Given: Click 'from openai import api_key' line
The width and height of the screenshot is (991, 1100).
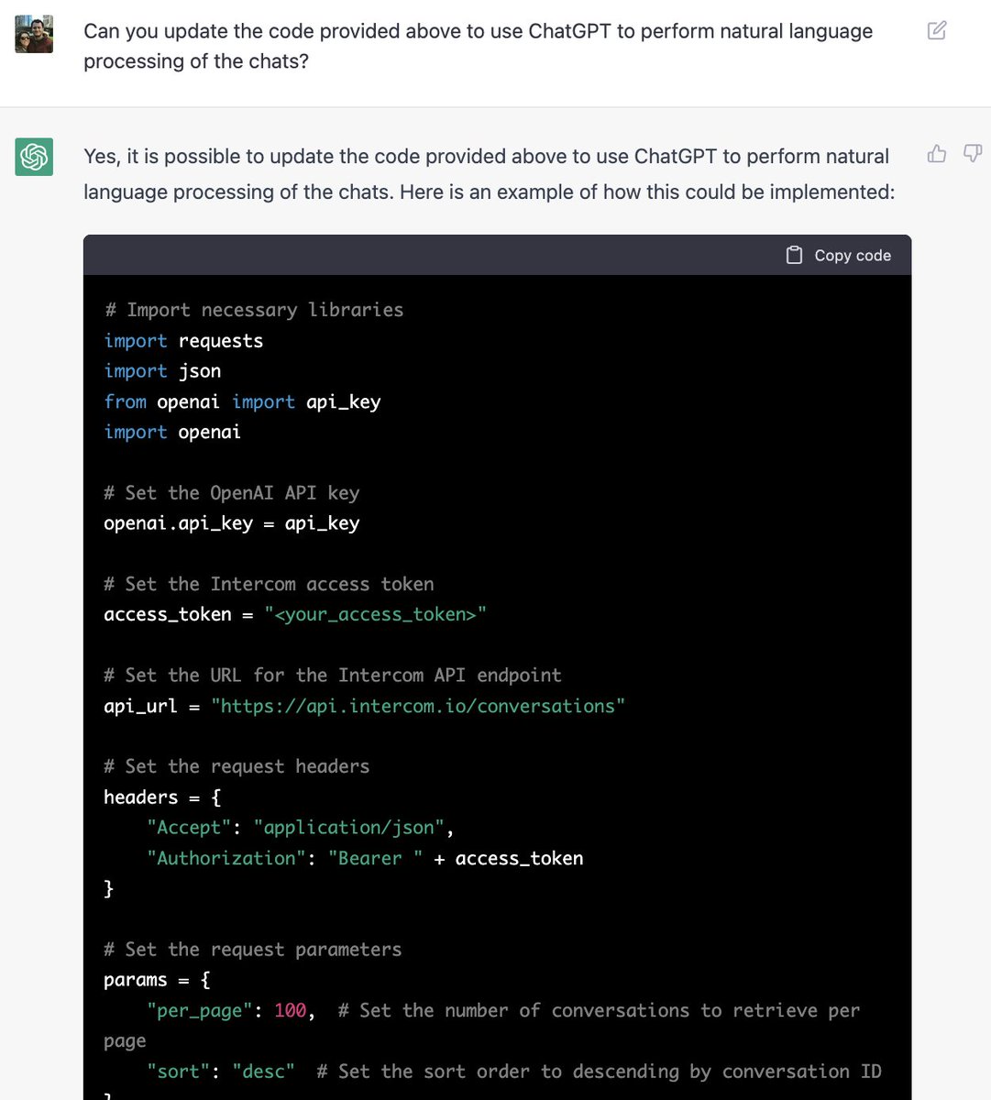Looking at the screenshot, I should 242,401.
